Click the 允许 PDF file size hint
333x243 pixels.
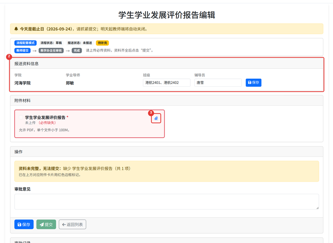tap(44, 130)
